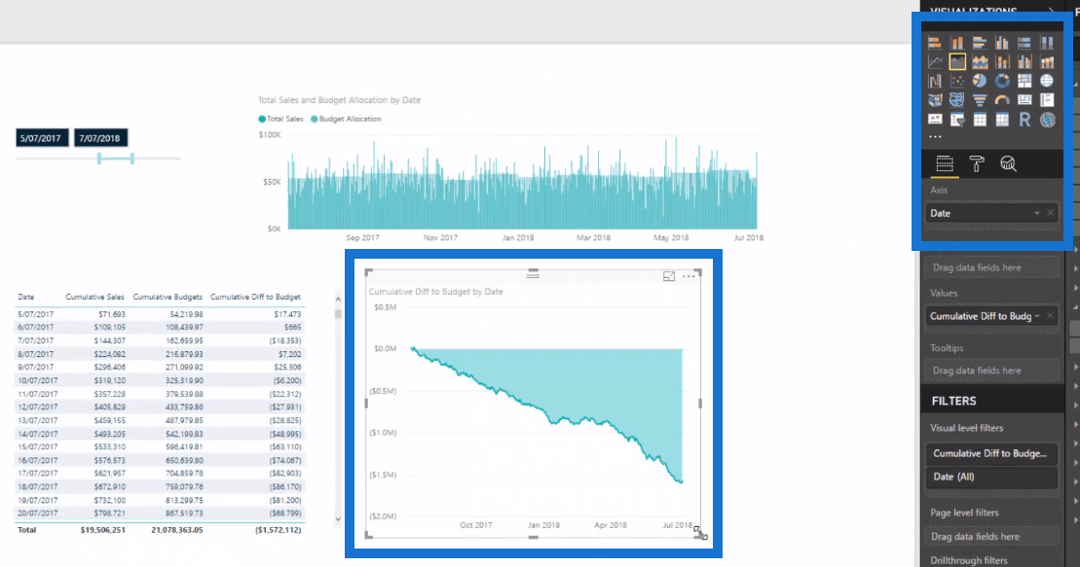The image size is (1080, 567).
Task: Select the Donut chart visualization
Action: [x=1002, y=81]
